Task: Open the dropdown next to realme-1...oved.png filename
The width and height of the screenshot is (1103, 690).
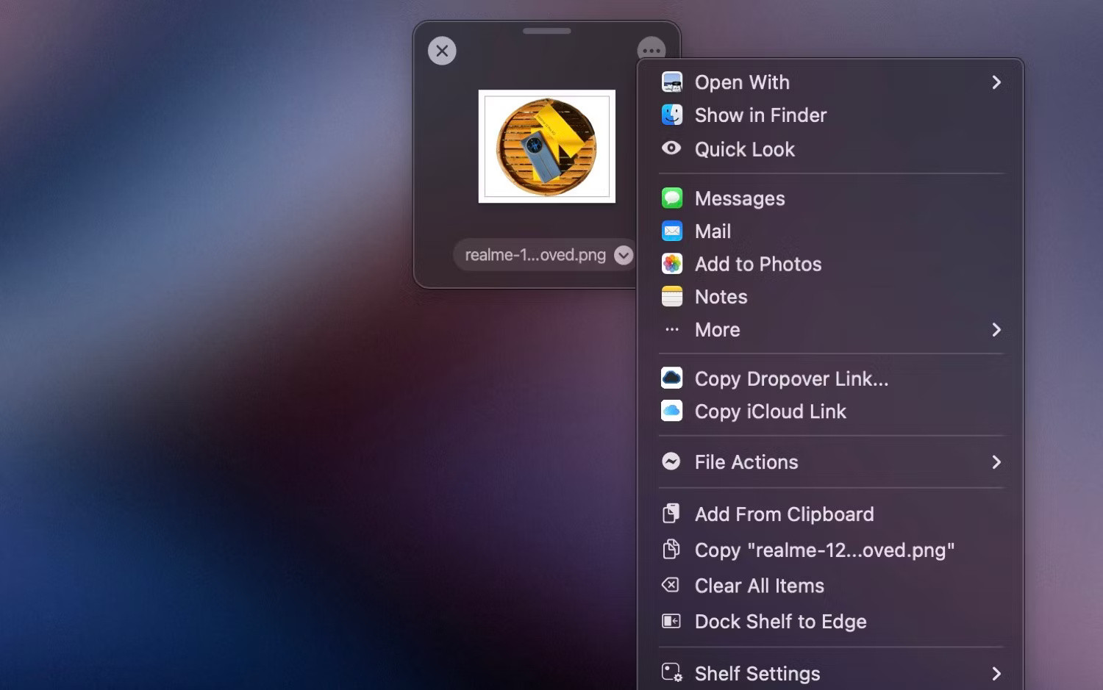Action: click(623, 255)
